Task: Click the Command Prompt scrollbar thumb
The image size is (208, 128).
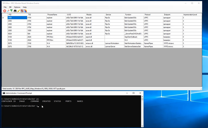Action: pos(142,99)
